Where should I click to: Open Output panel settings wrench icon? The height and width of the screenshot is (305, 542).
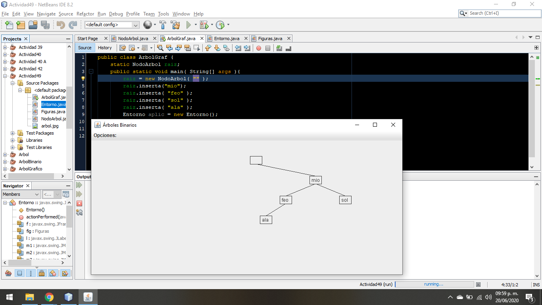pos(79,212)
